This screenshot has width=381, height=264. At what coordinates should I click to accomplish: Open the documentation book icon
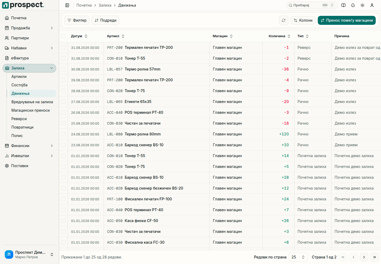click(343, 5)
